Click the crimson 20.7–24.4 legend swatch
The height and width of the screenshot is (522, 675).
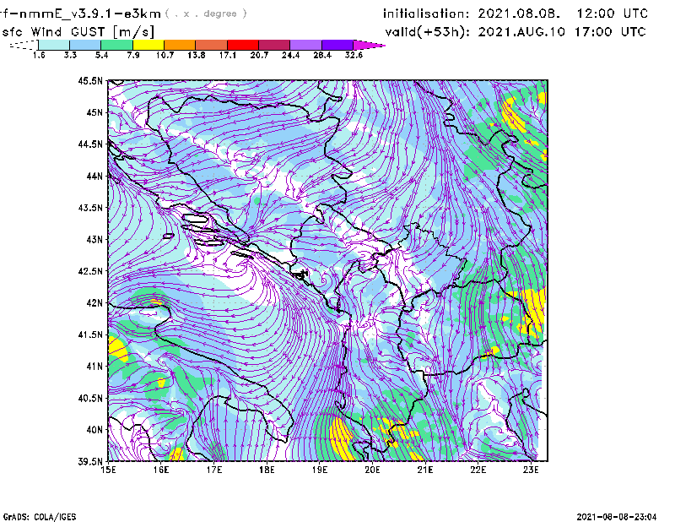coord(274,45)
